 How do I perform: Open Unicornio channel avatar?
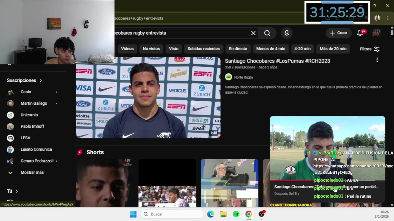(x=10, y=115)
